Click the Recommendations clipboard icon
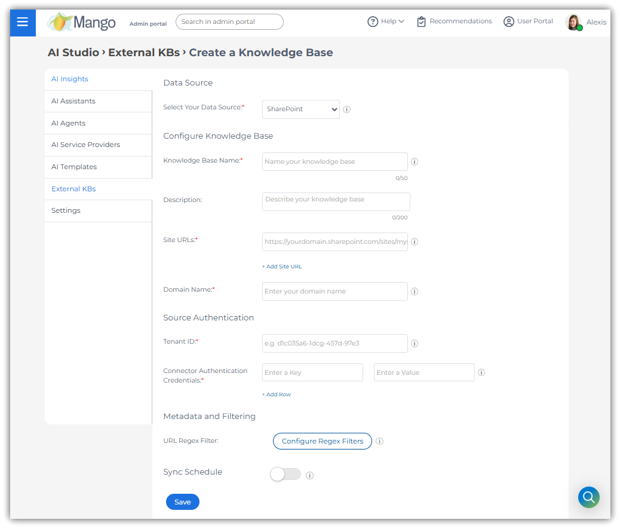Image resolution: width=620 pixels, height=529 pixels. (421, 22)
